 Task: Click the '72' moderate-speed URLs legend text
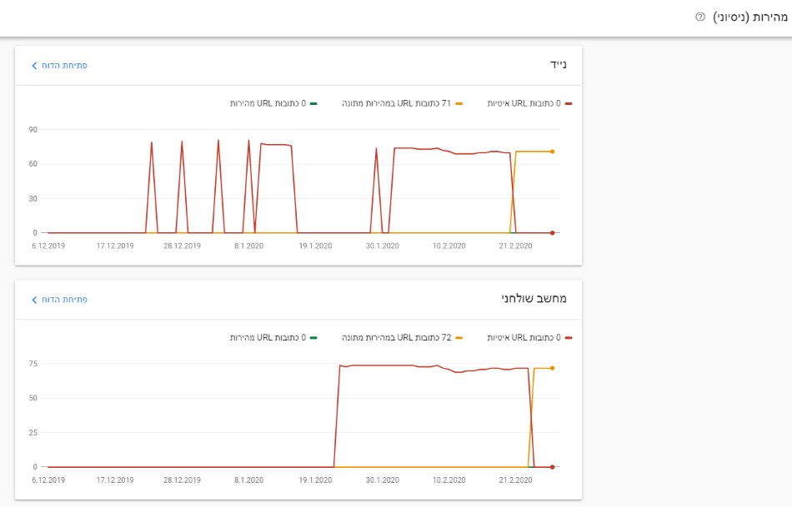(396, 337)
